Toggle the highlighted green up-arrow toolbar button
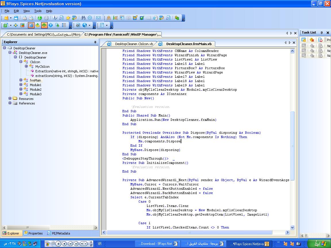 (44, 25)
